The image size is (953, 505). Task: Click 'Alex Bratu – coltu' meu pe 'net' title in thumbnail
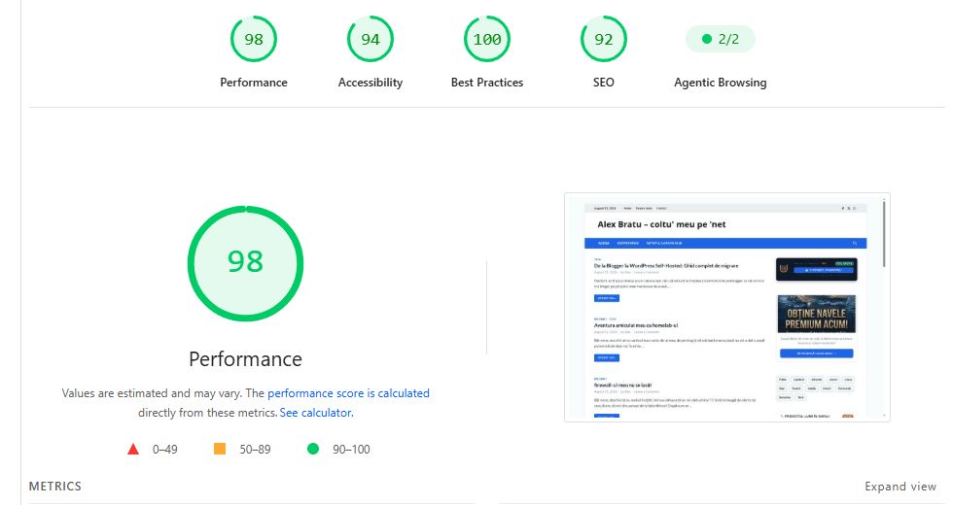click(x=661, y=224)
